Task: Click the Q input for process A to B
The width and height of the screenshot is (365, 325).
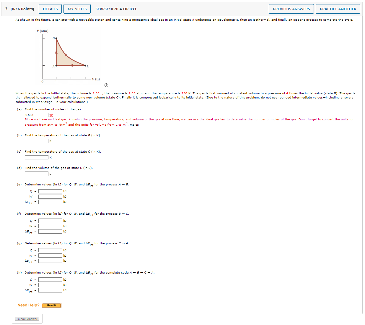Action: tap(50, 191)
